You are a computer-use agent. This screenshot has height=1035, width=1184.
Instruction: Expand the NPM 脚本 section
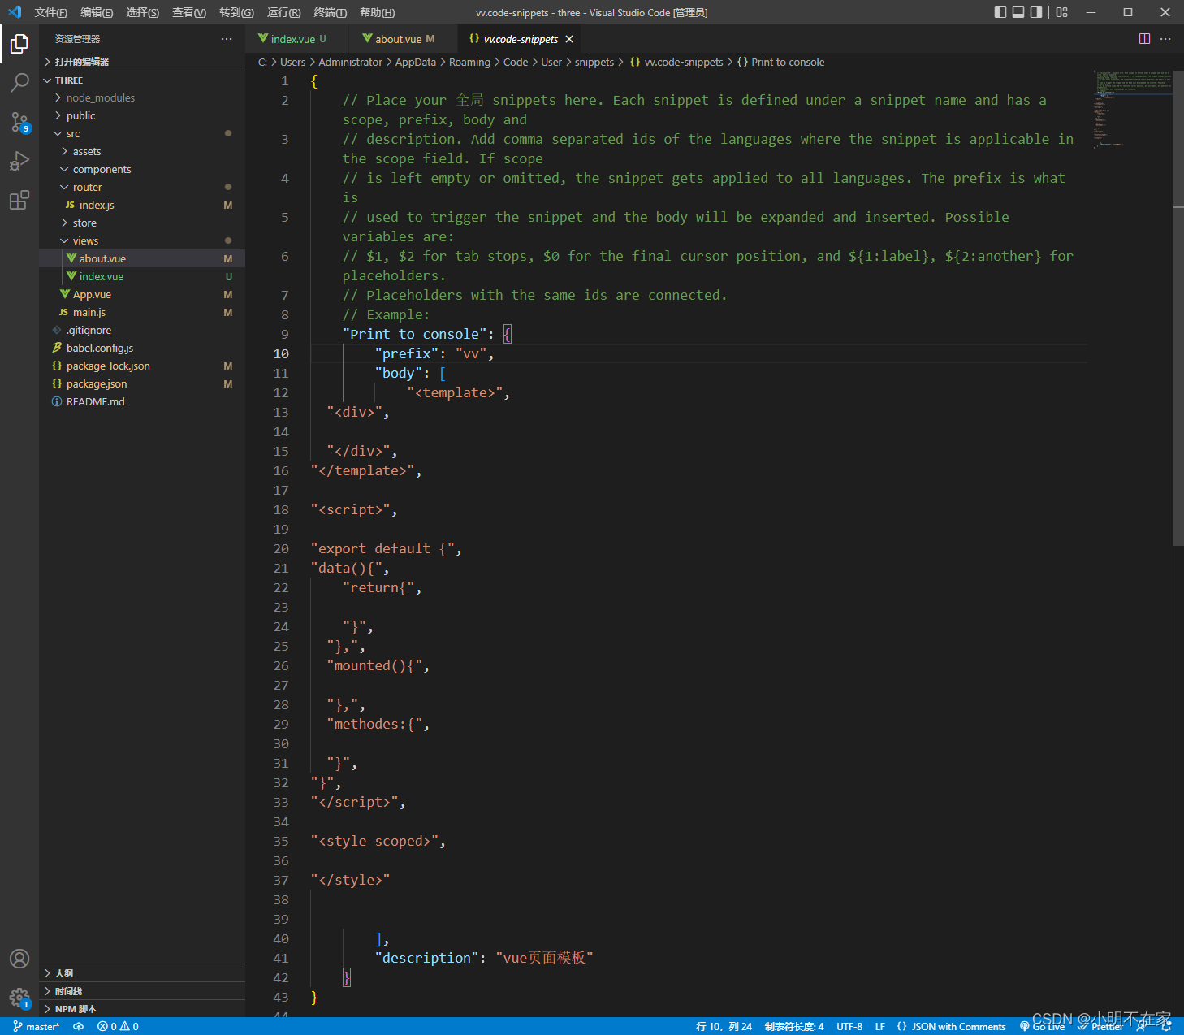click(x=142, y=1009)
